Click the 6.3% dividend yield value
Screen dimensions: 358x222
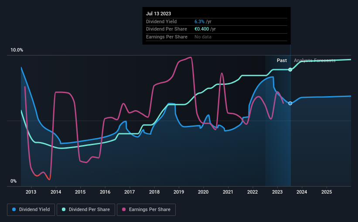click(x=199, y=21)
